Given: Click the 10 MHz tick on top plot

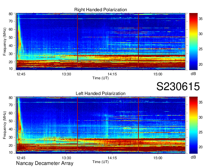Looking at the screenshot, I should (11, 69).
